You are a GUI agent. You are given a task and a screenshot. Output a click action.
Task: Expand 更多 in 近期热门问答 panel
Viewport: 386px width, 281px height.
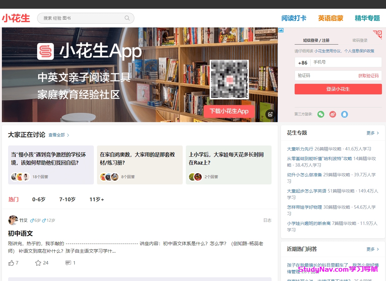373,249
